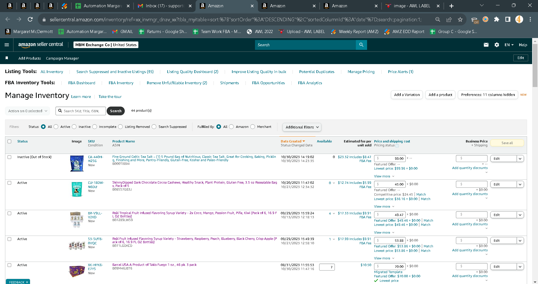Click the zoom magnifier icon in the address bar
The height and width of the screenshot is (284, 538).
coord(438,19)
